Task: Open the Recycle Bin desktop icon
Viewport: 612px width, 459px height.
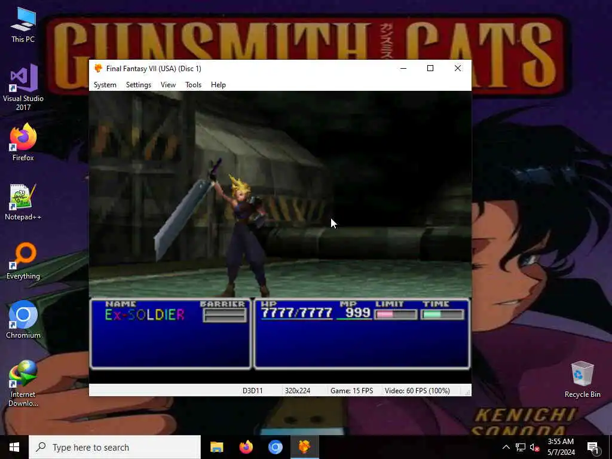Action: click(582, 380)
